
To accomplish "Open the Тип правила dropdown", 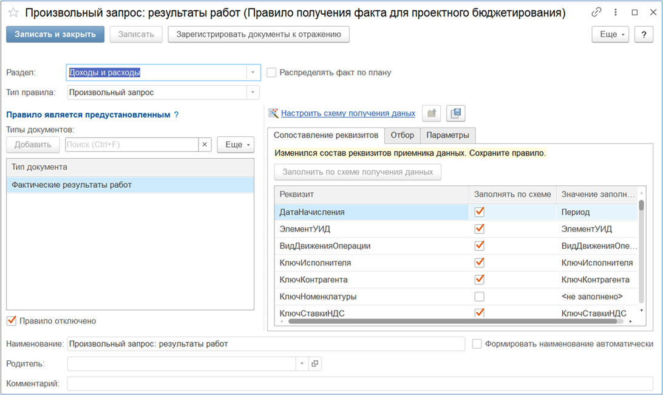I will pyautogui.click(x=253, y=92).
